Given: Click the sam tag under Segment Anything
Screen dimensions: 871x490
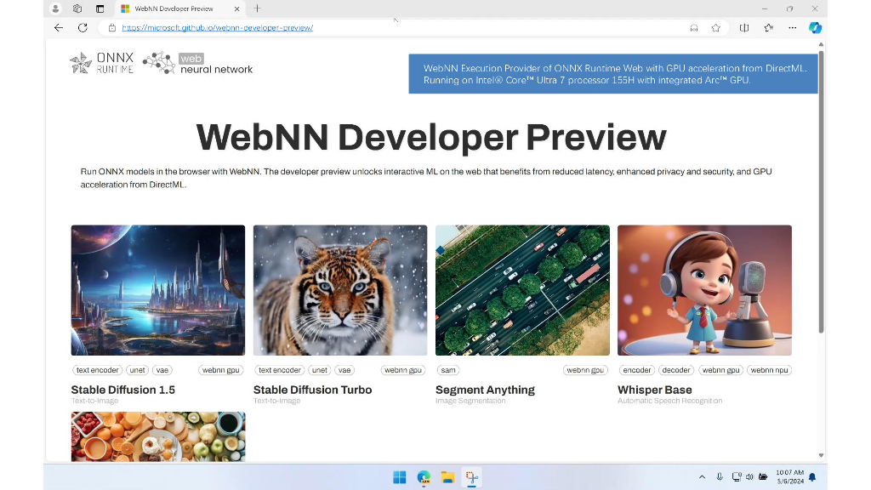Looking at the screenshot, I should point(448,370).
